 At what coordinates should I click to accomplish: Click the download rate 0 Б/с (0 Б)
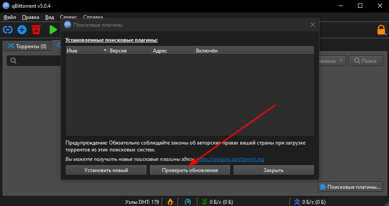[x=221, y=202]
